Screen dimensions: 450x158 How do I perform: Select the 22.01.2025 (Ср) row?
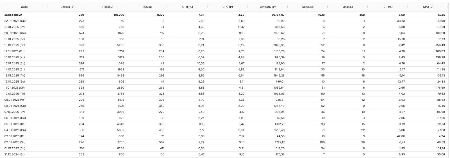coord(225,21)
